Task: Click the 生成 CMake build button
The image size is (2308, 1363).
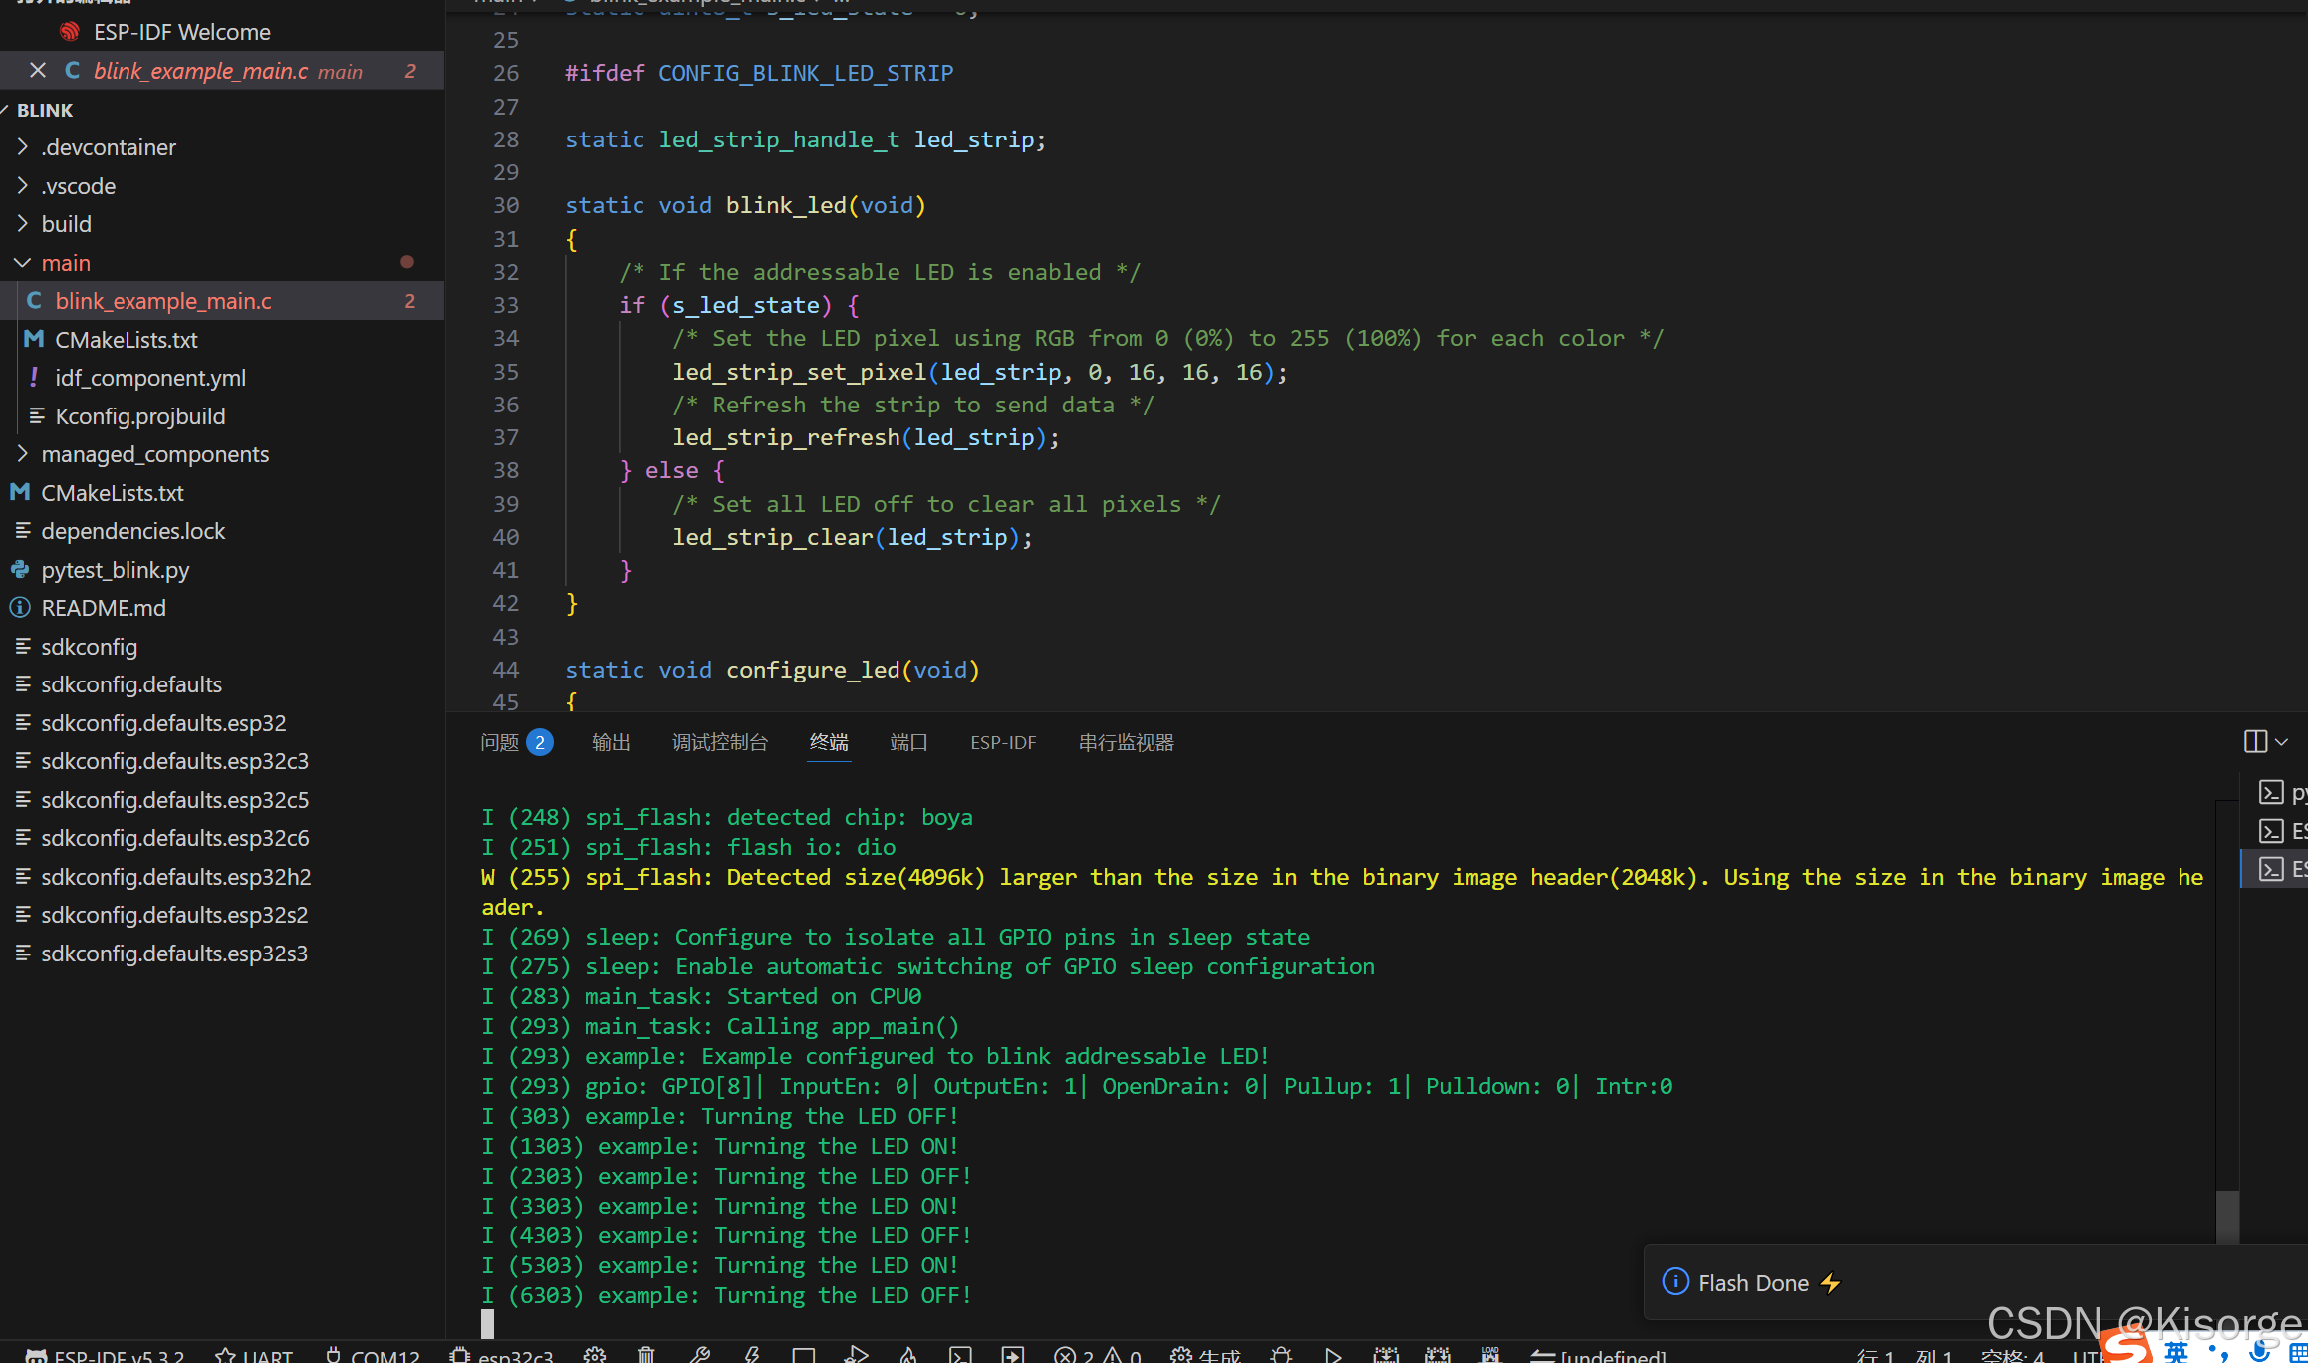Action: pos(1205,1355)
